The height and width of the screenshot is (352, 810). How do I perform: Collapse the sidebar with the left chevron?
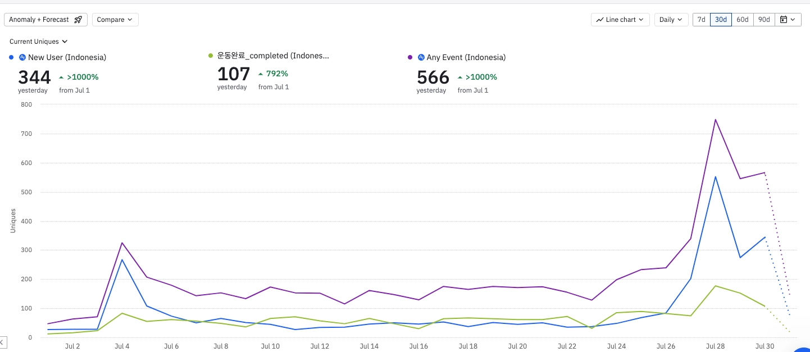coord(2,342)
